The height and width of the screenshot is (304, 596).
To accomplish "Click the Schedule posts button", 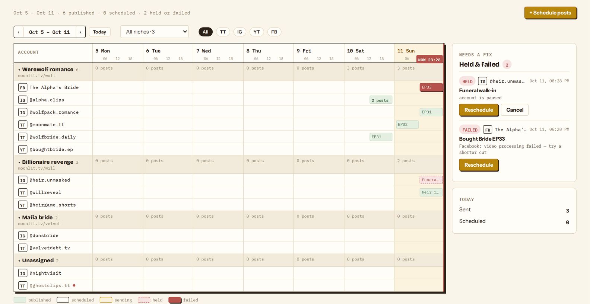I will pos(550,13).
